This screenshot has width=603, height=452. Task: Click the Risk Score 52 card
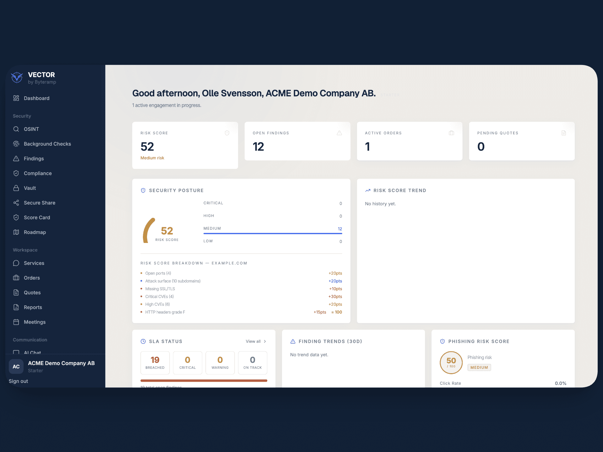[x=185, y=145]
